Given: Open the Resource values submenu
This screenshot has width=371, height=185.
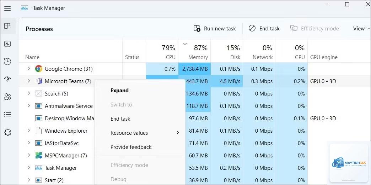Looking at the screenshot, I should (x=140, y=133).
